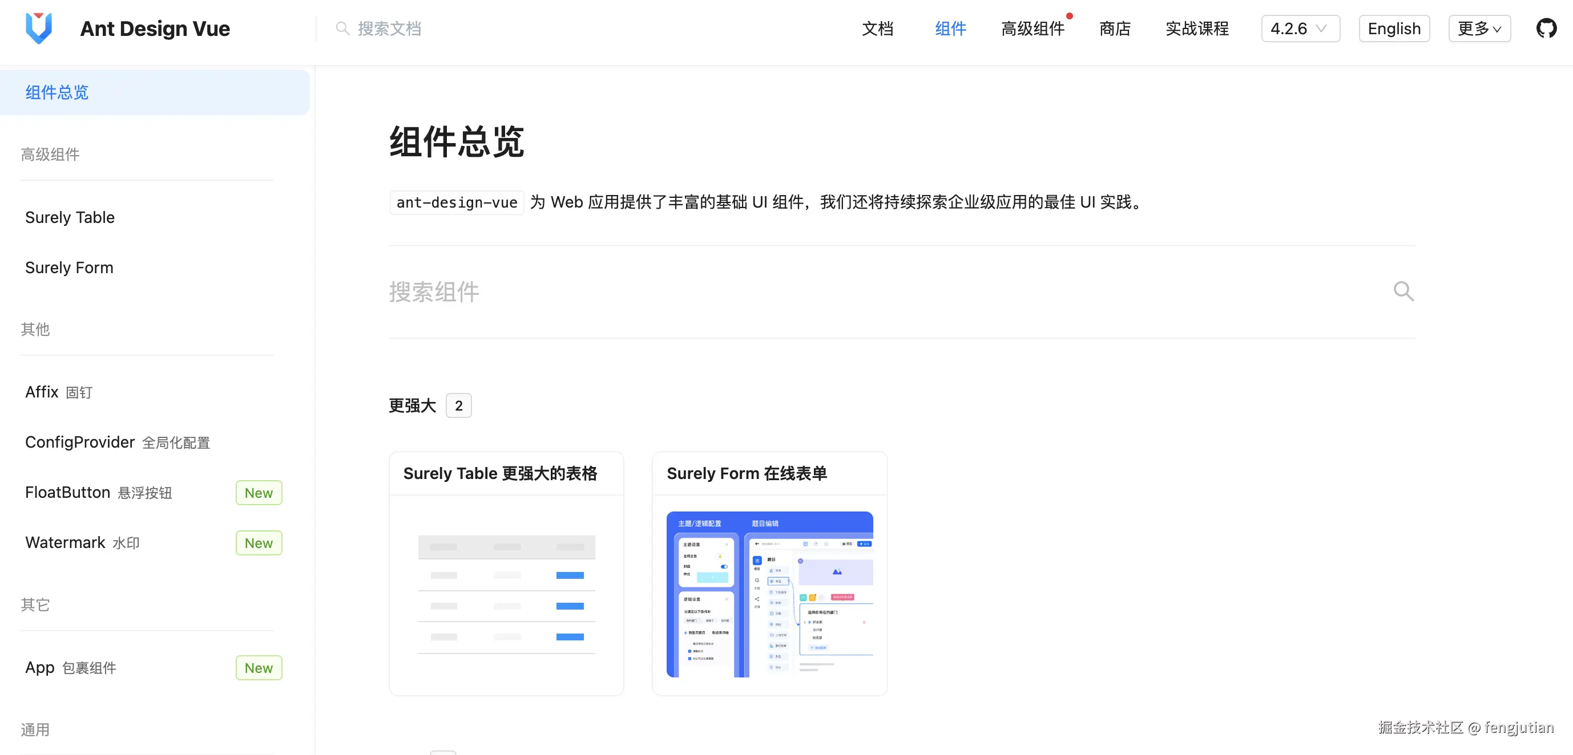Open Surely Table sidebar item
The width and height of the screenshot is (1573, 755).
[70, 217]
